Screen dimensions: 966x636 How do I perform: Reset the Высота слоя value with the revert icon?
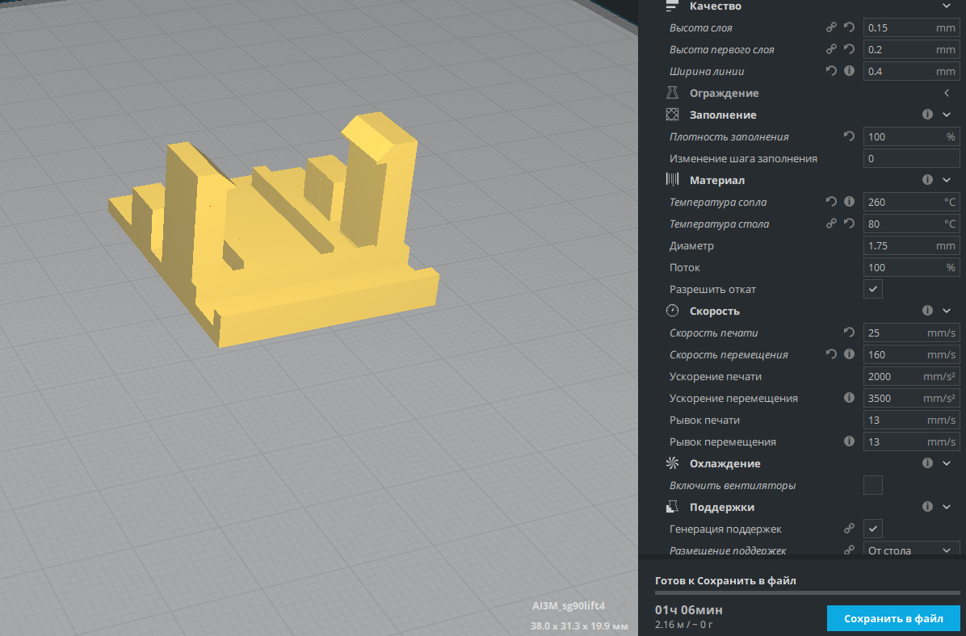[x=849, y=27]
